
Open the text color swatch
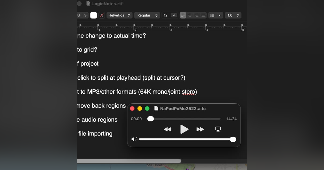[93, 15]
